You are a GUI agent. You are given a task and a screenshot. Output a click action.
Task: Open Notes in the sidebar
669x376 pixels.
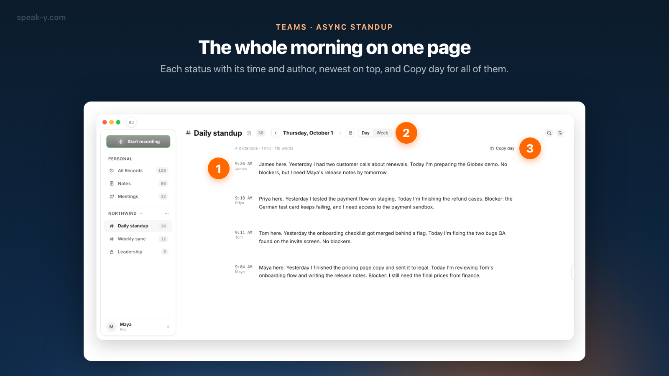[138, 183]
